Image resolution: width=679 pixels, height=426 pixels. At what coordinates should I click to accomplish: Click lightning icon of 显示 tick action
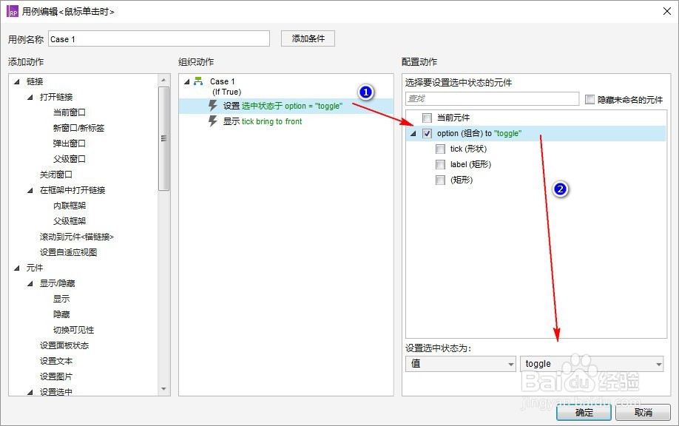point(212,121)
